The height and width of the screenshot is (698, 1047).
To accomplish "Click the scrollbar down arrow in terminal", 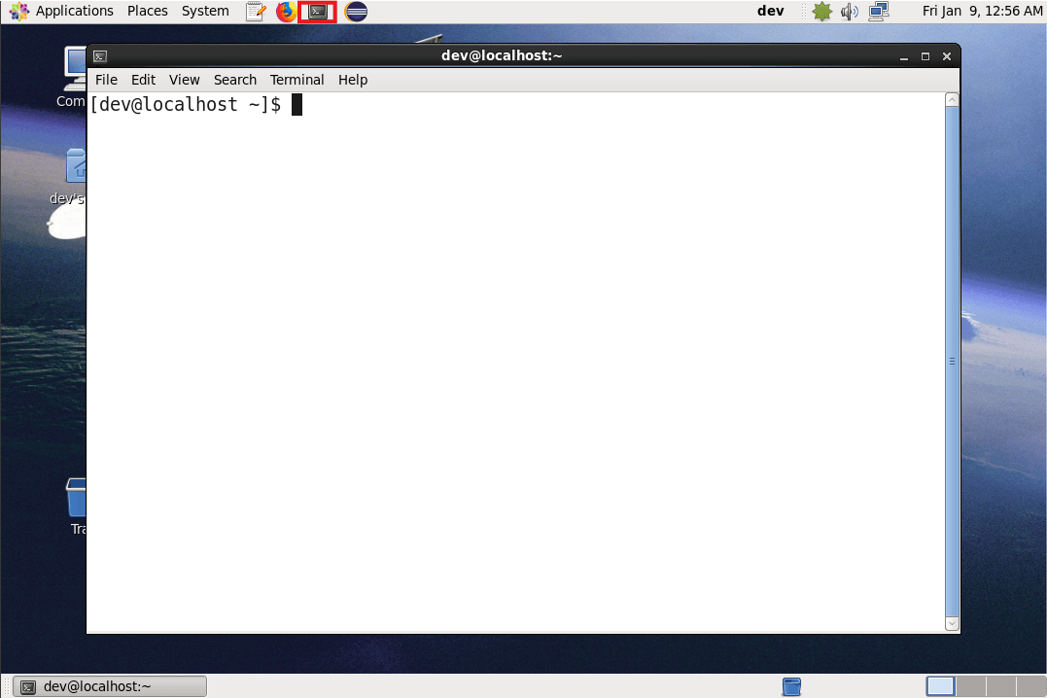I will [x=952, y=623].
